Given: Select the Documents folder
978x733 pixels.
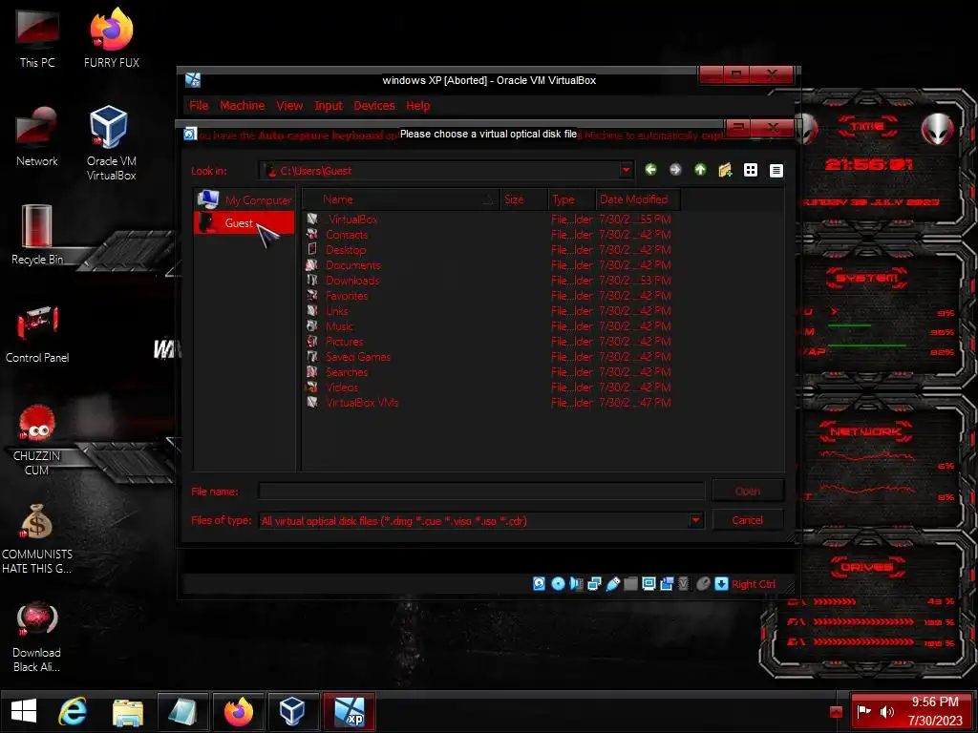Looking at the screenshot, I should coord(352,265).
